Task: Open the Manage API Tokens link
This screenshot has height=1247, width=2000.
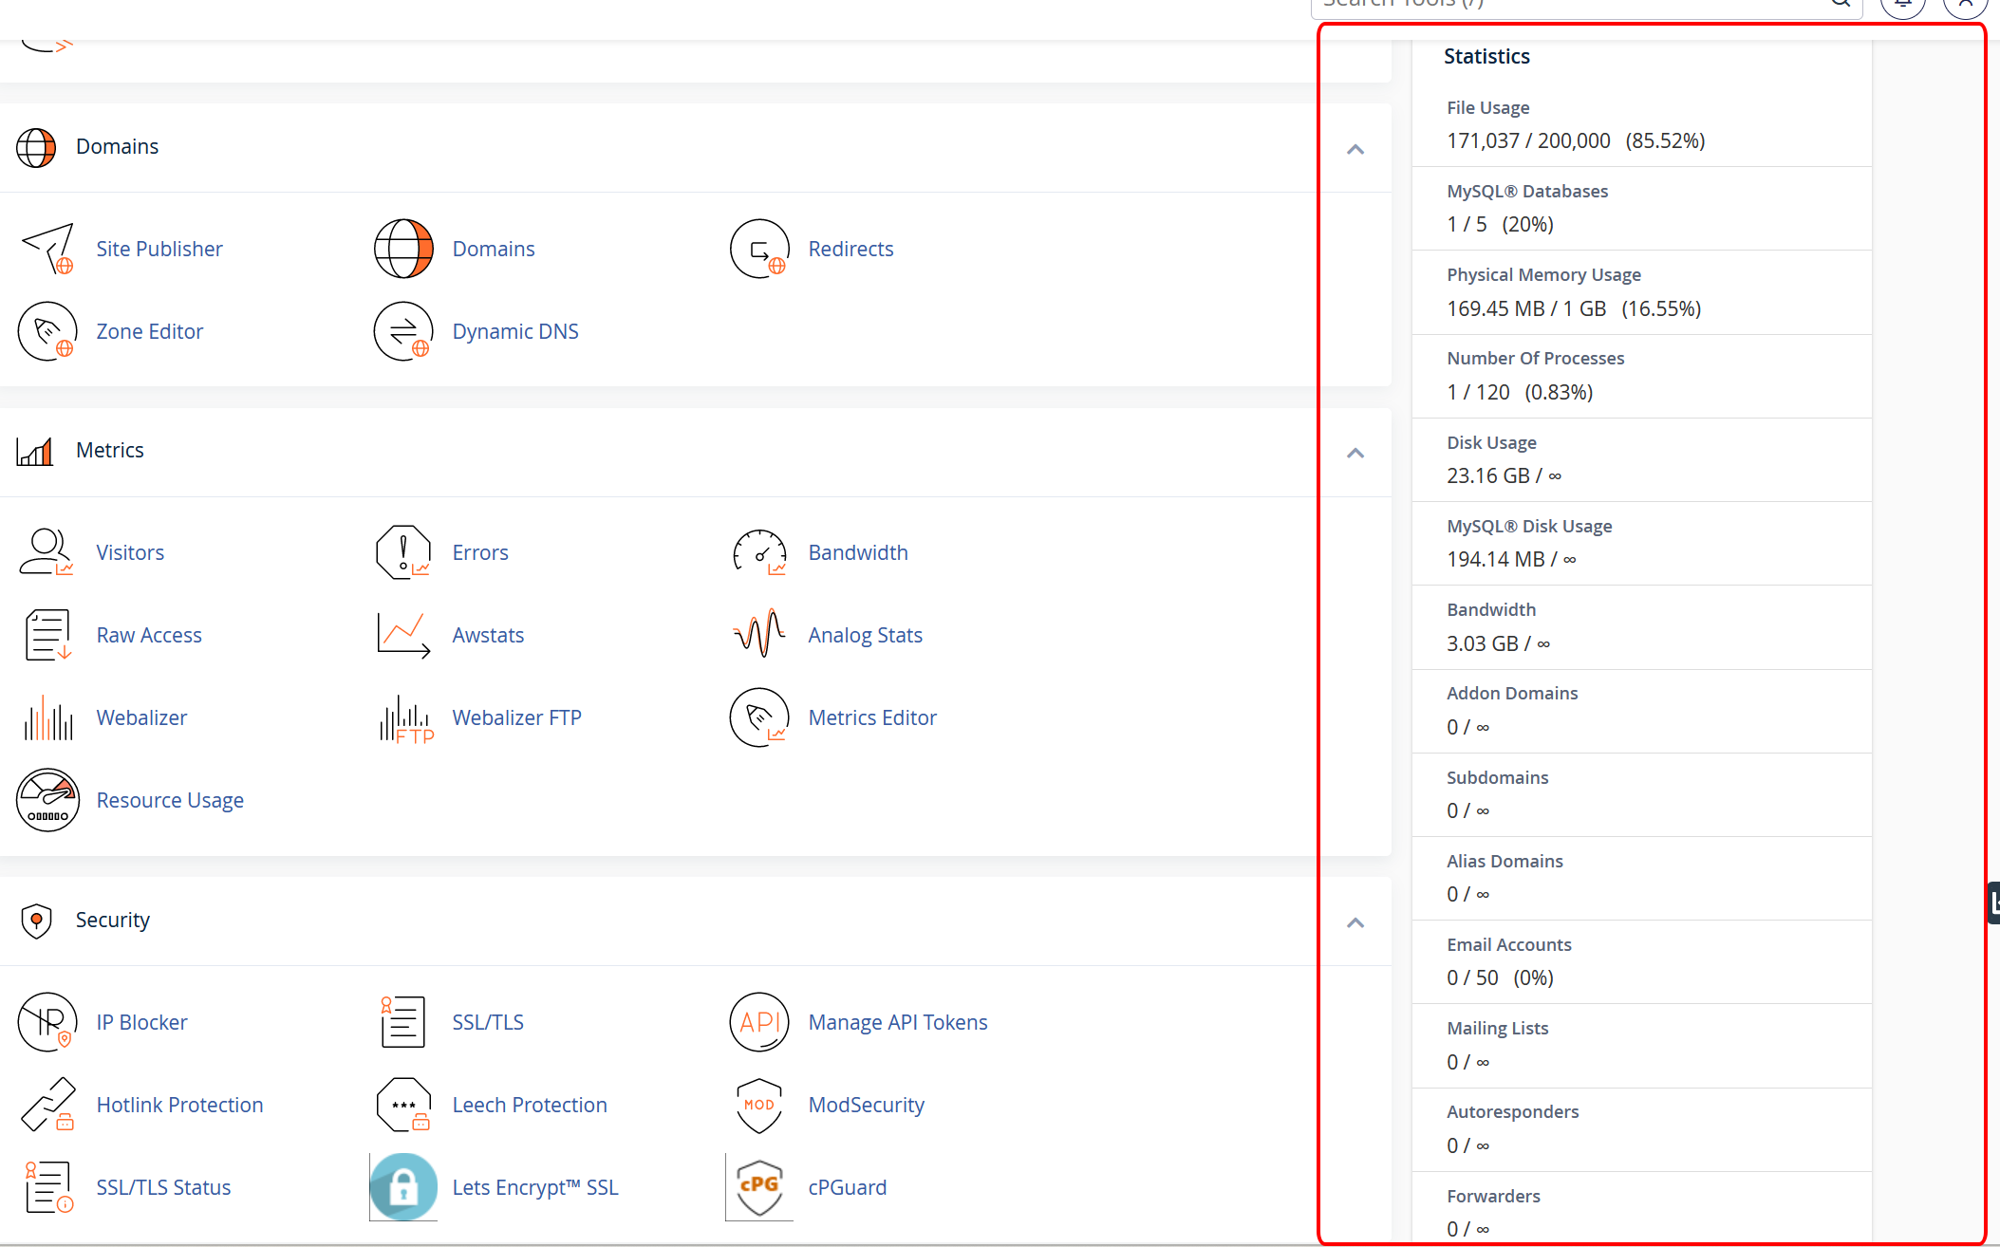Action: tap(897, 1022)
